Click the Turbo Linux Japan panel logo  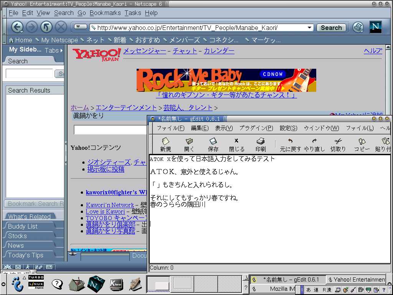(36, 282)
